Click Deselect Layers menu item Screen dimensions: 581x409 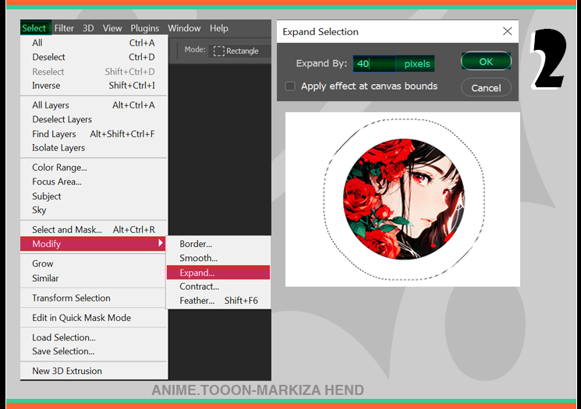click(94, 119)
